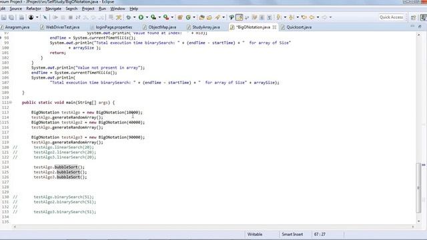Click the horizontal scrollbar right arrow
The width and height of the screenshot is (427, 240).
pos(413,227)
